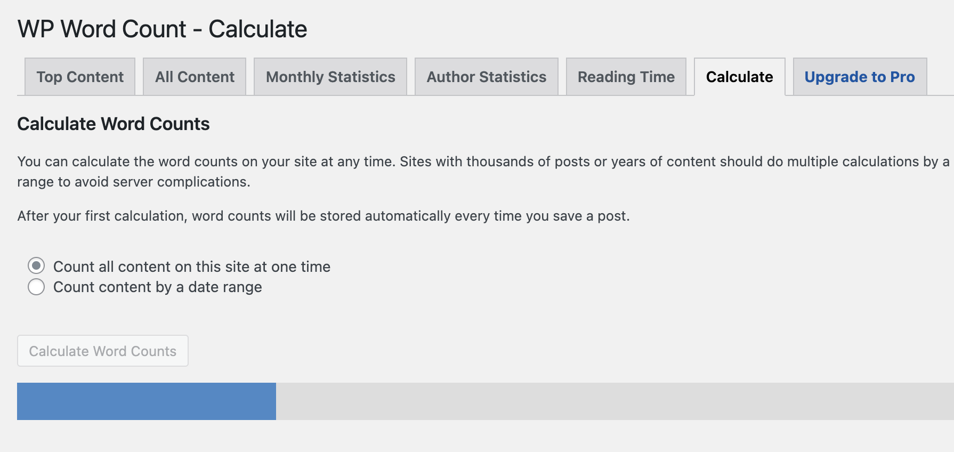The image size is (954, 452).
Task: Click the sentence starting 'You can calculate the word counts'
Action: (207, 162)
